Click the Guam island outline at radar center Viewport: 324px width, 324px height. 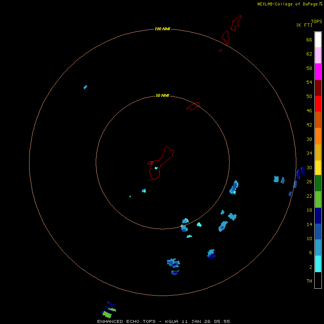[x=161, y=163]
